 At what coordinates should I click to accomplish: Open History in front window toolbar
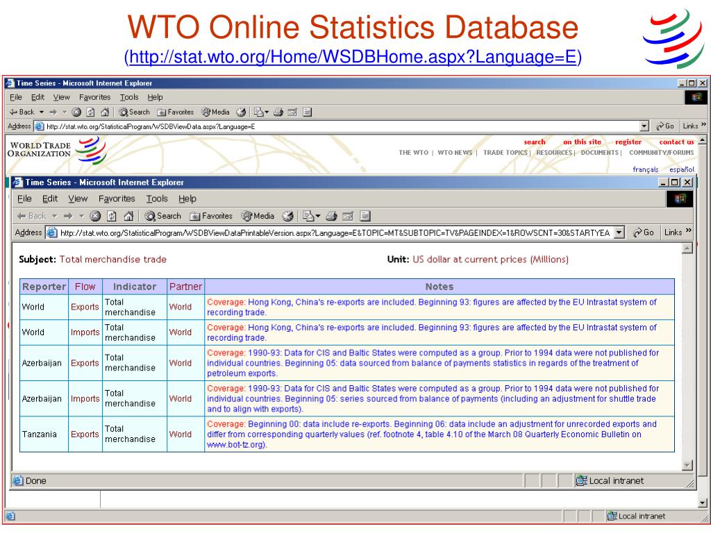(288, 217)
